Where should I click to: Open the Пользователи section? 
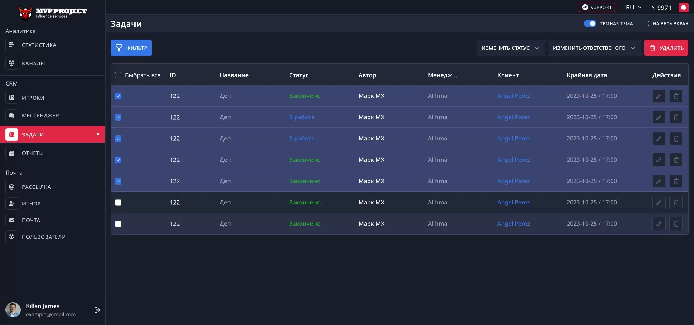(x=44, y=237)
